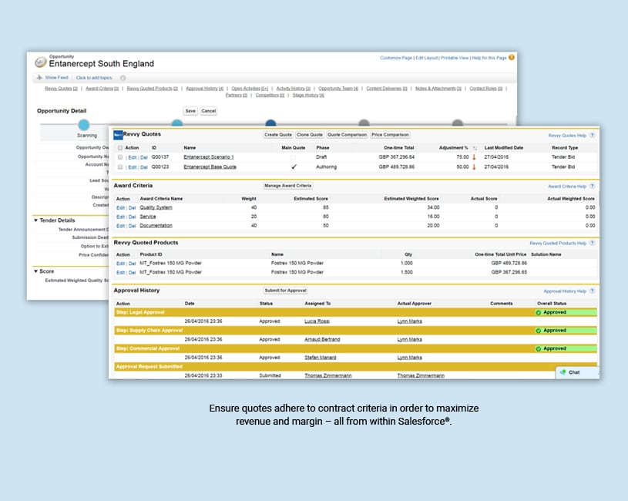The width and height of the screenshot is (628, 501).
Task: Open the Quality System award criterion
Action: click(156, 207)
